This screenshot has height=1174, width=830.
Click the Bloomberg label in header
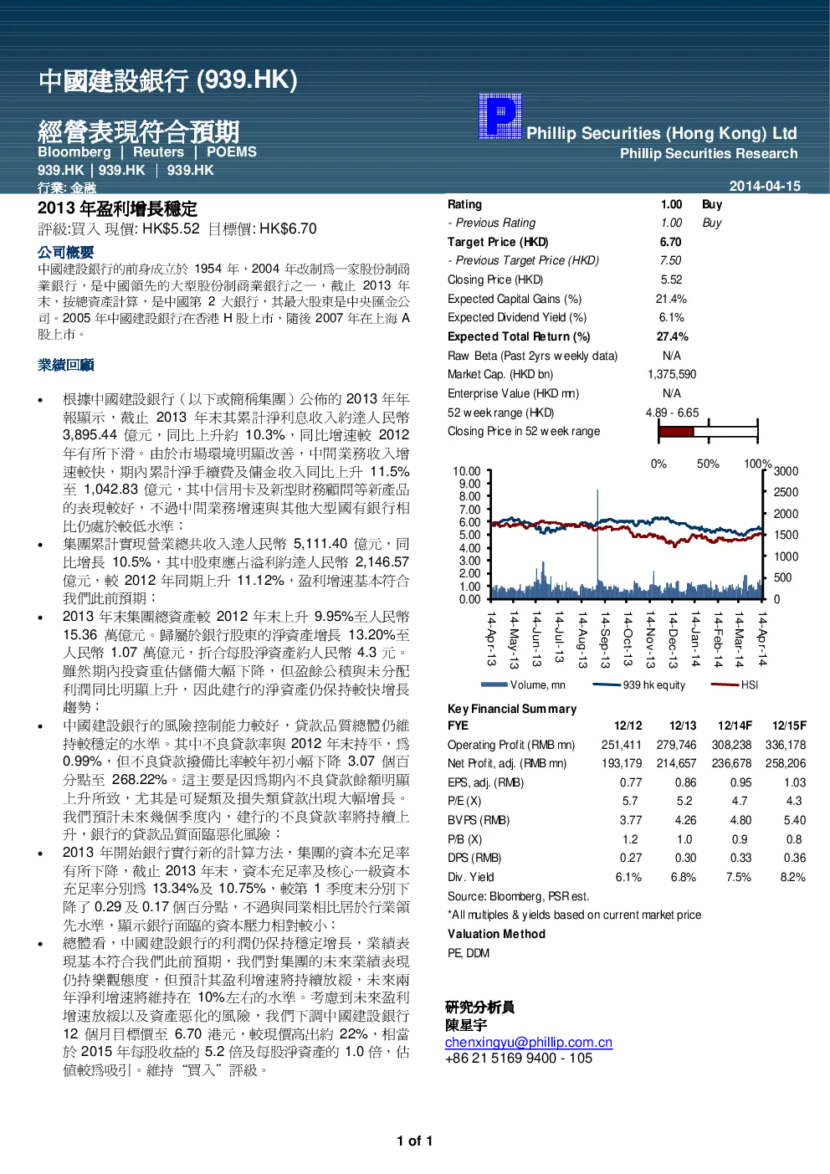74,152
